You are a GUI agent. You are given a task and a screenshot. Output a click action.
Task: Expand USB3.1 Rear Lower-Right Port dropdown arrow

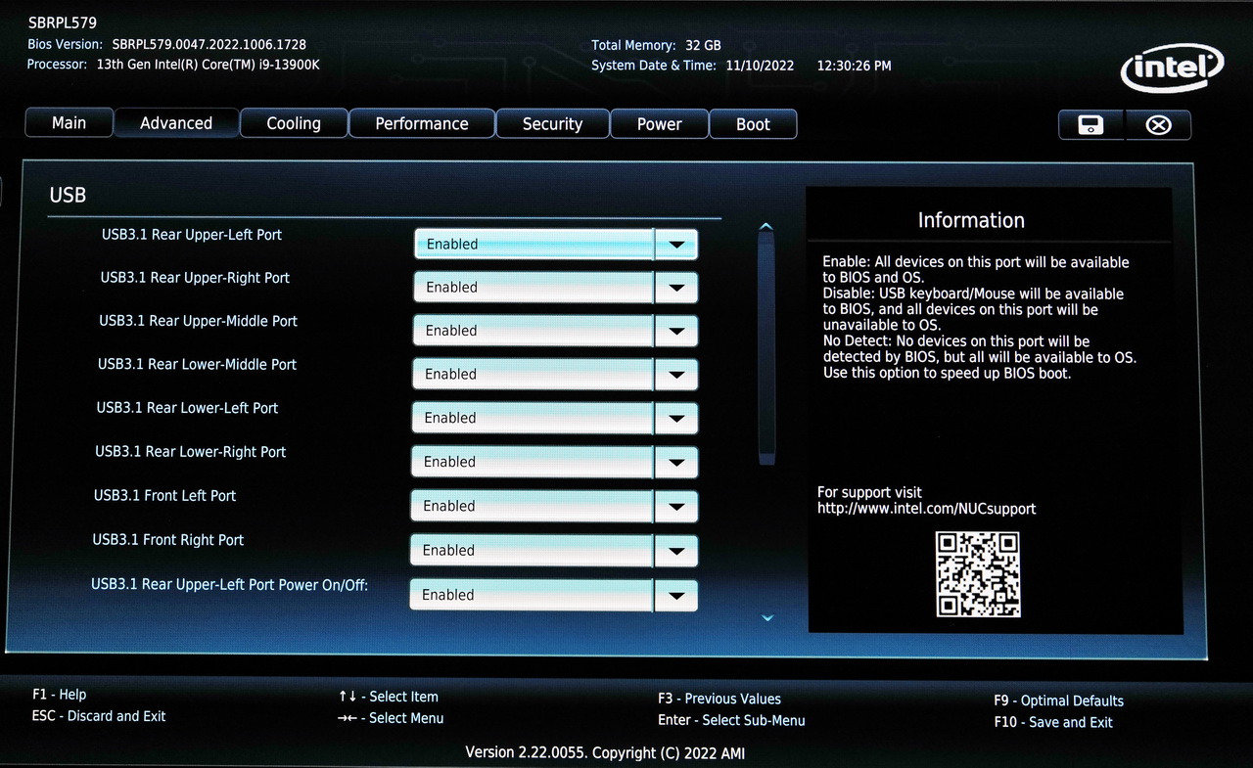click(x=676, y=463)
